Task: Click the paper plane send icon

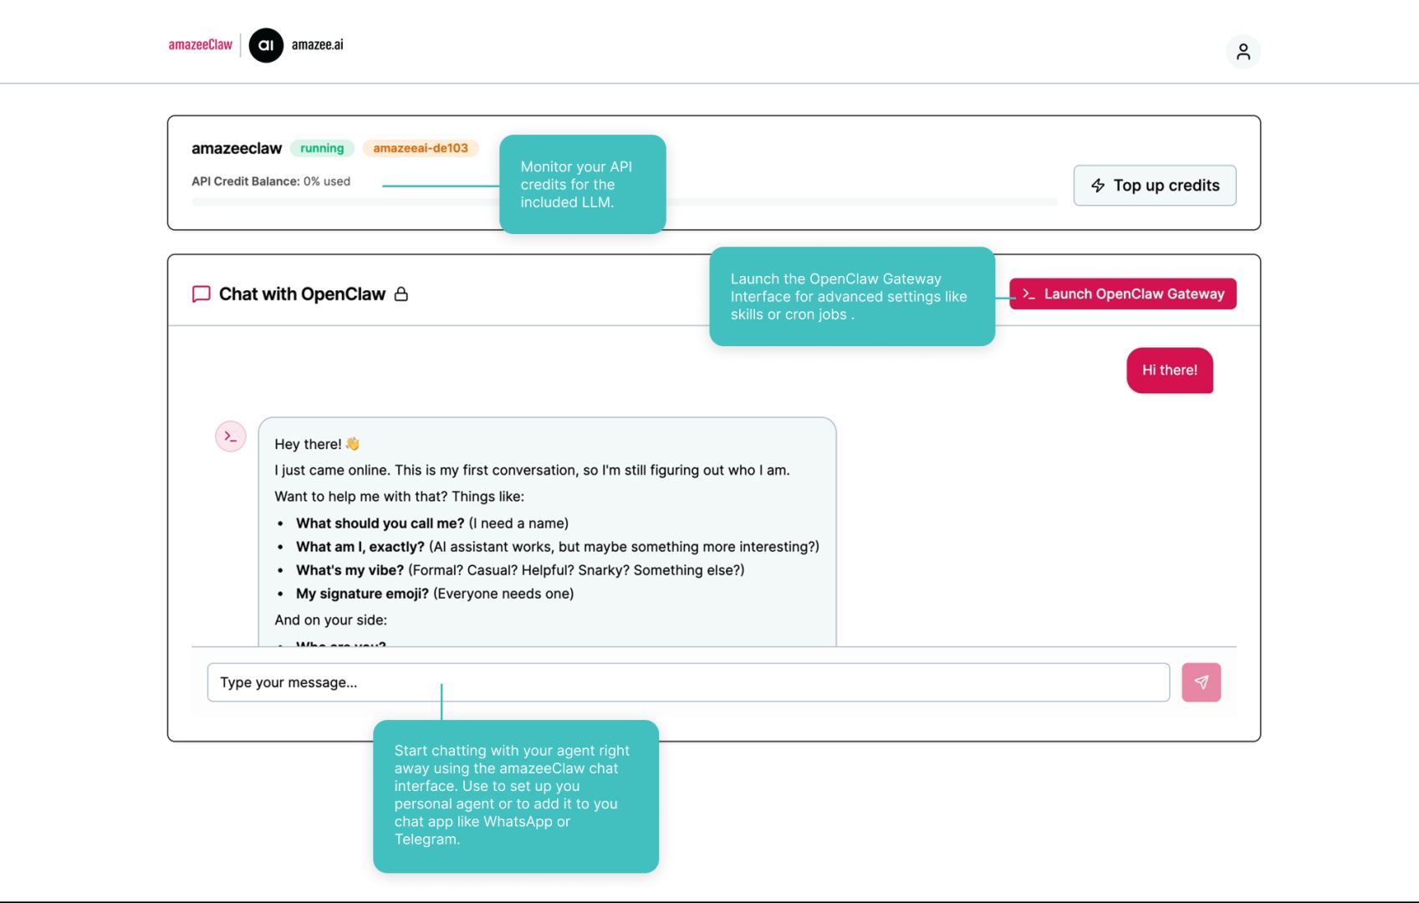Action: point(1200,682)
